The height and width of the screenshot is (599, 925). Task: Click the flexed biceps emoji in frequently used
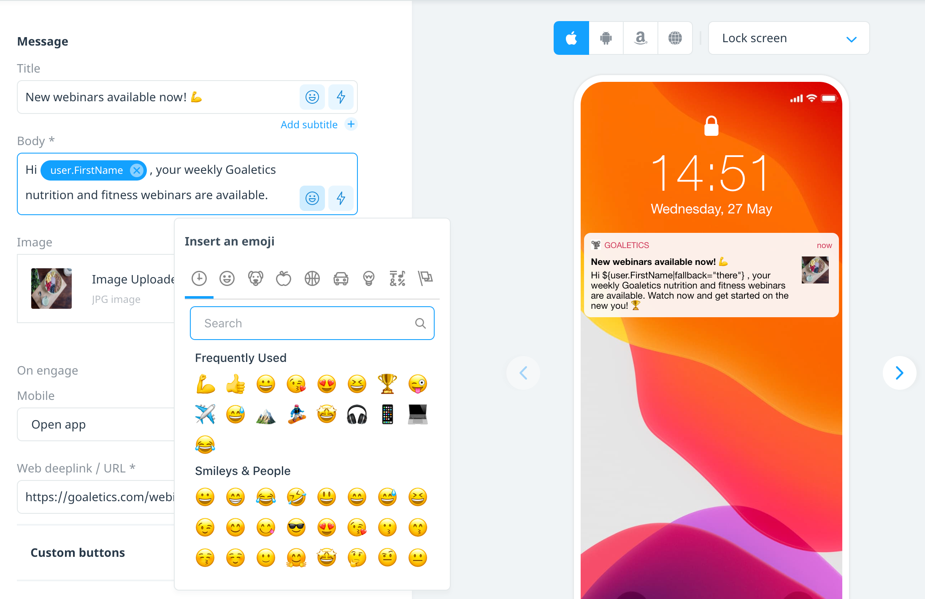206,384
